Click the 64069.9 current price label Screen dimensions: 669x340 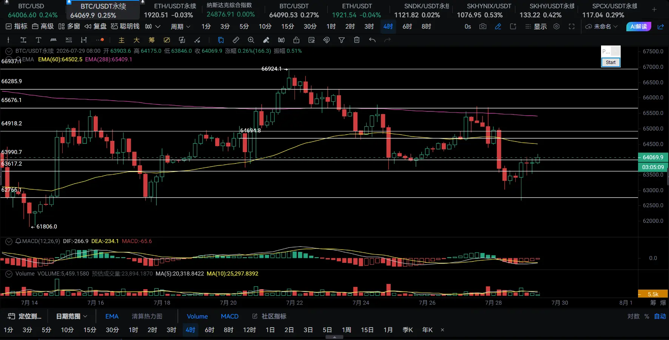point(653,157)
